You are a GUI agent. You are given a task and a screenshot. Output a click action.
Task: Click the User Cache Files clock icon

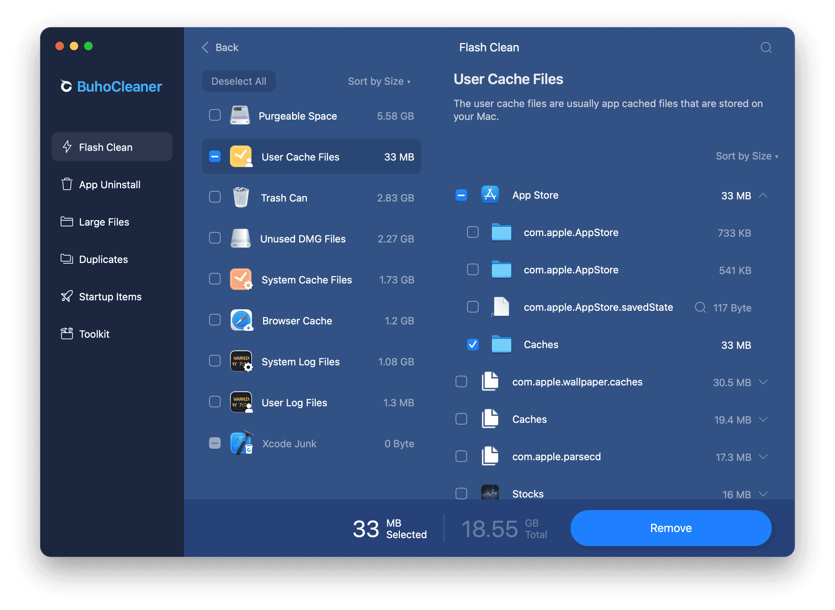(x=241, y=157)
